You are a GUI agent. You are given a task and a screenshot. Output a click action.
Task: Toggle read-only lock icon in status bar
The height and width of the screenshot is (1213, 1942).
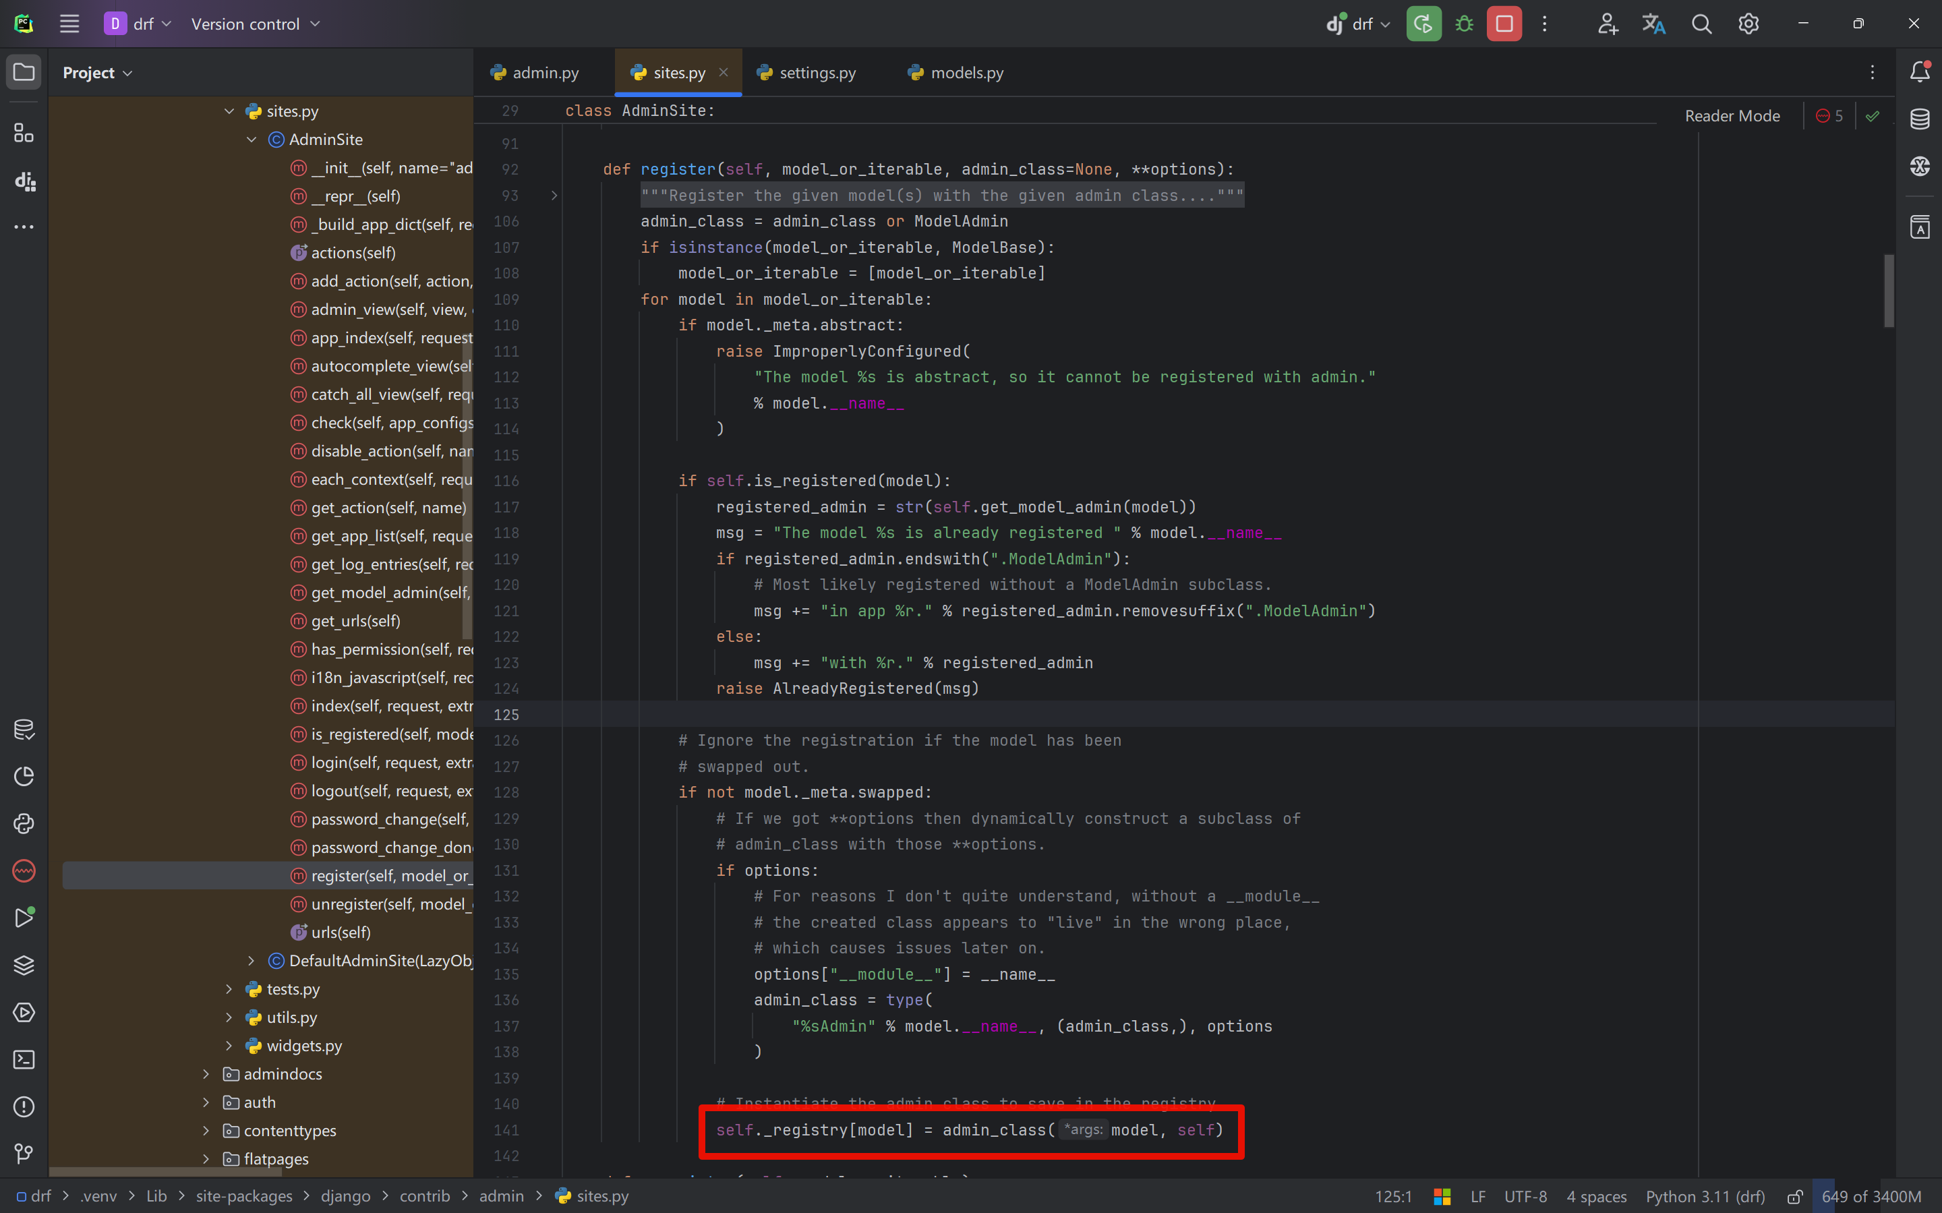point(1795,1196)
